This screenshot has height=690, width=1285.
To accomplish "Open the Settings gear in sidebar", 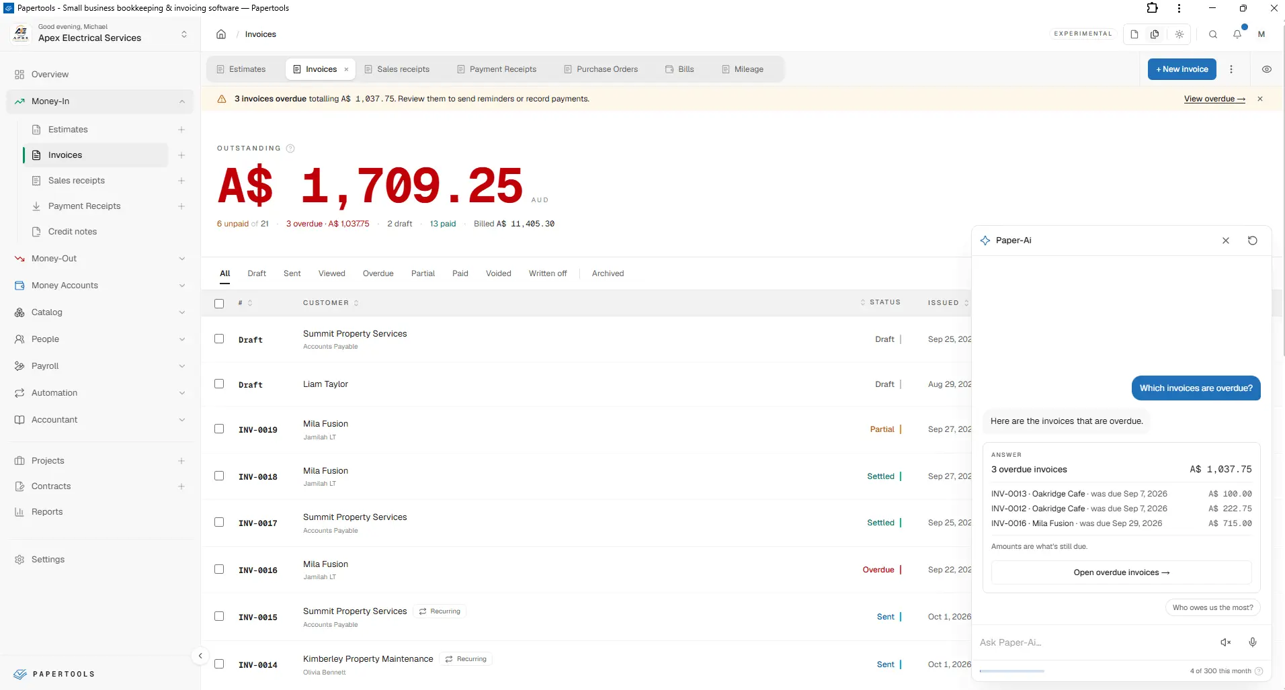I will tap(19, 560).
